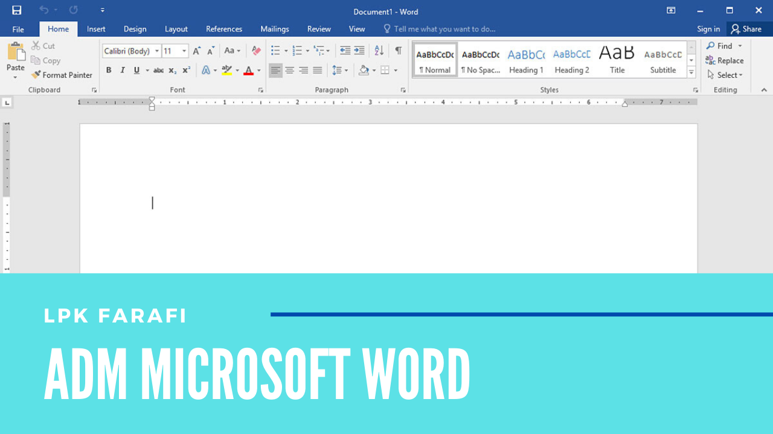Viewport: 773px width, 434px height.
Task: Switch to the References tab
Action: coord(224,29)
